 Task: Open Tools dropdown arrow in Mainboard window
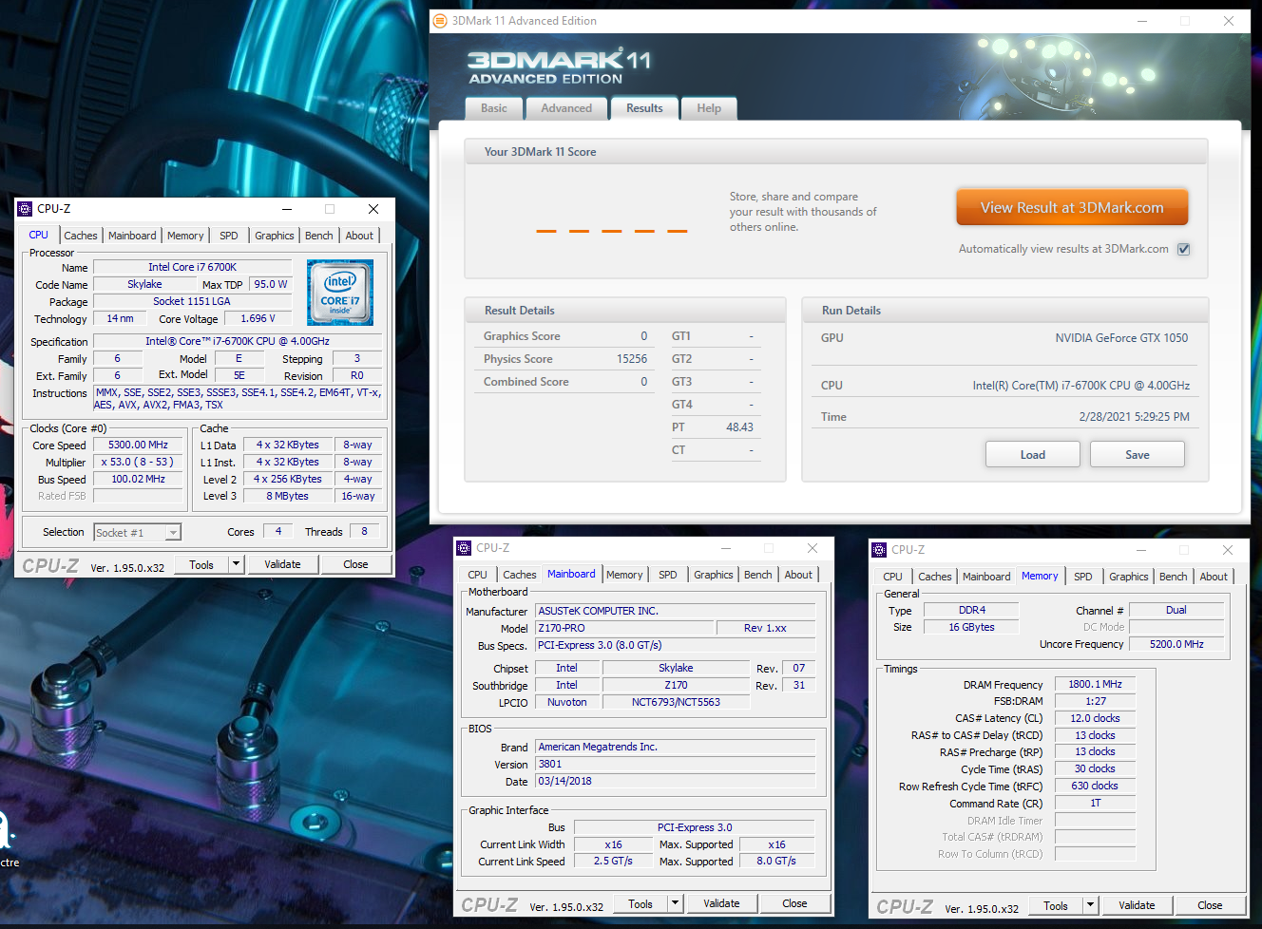pos(675,903)
